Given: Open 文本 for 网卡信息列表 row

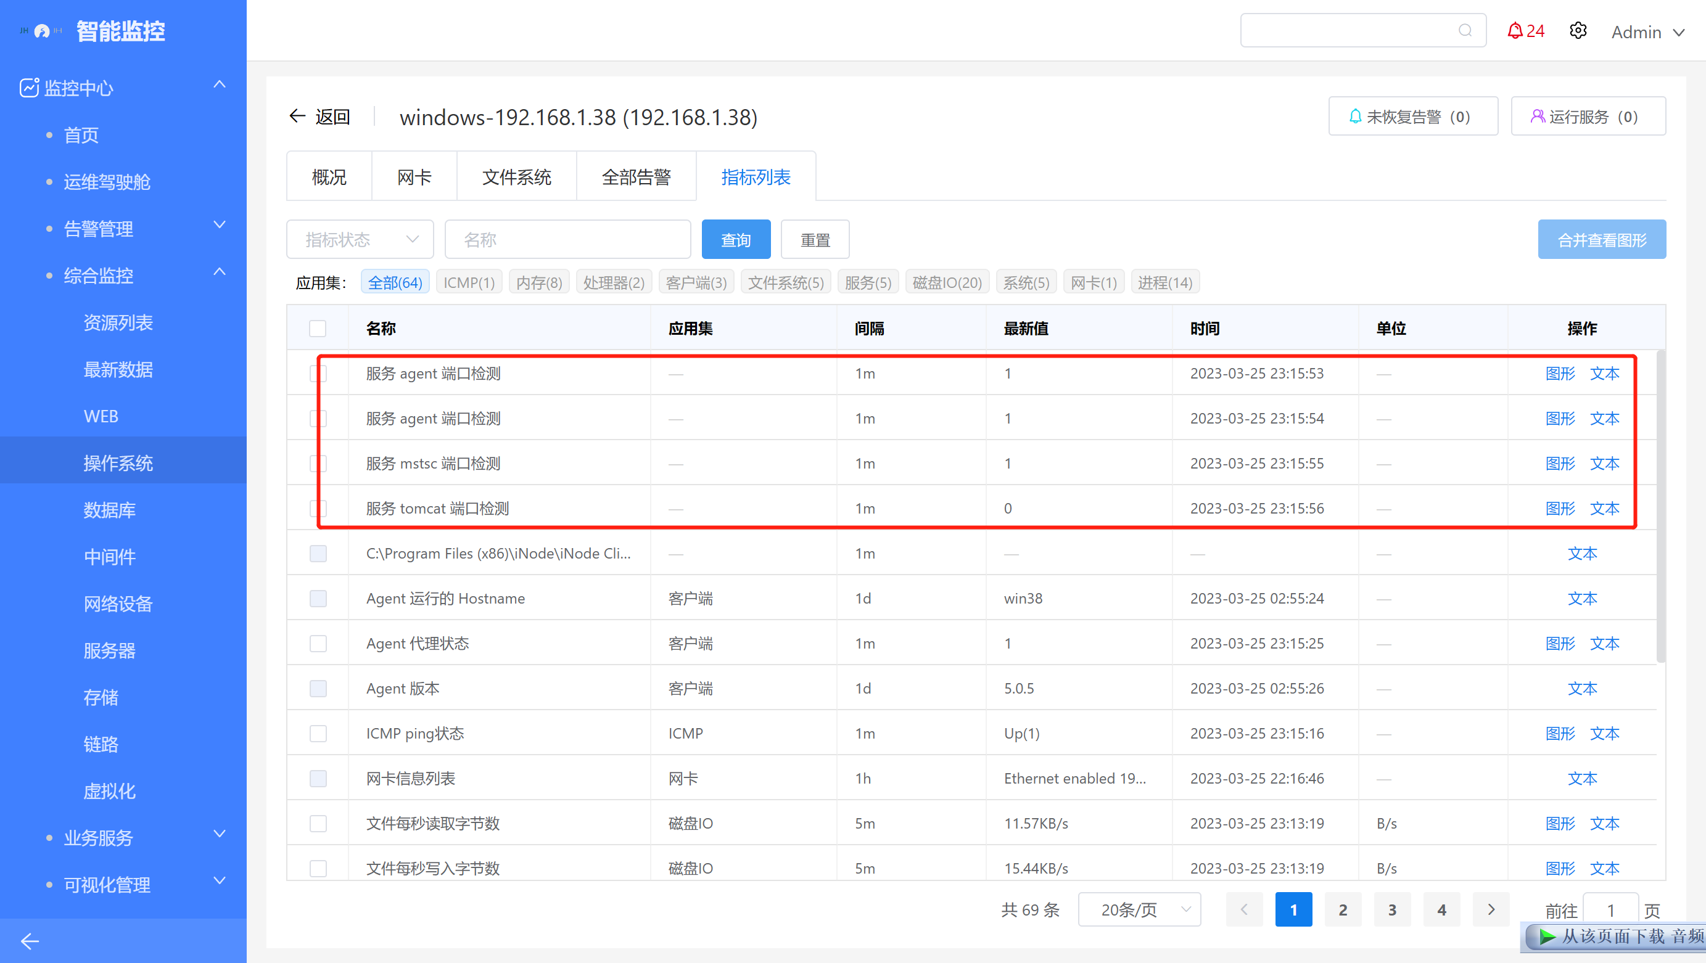Looking at the screenshot, I should [1582, 778].
